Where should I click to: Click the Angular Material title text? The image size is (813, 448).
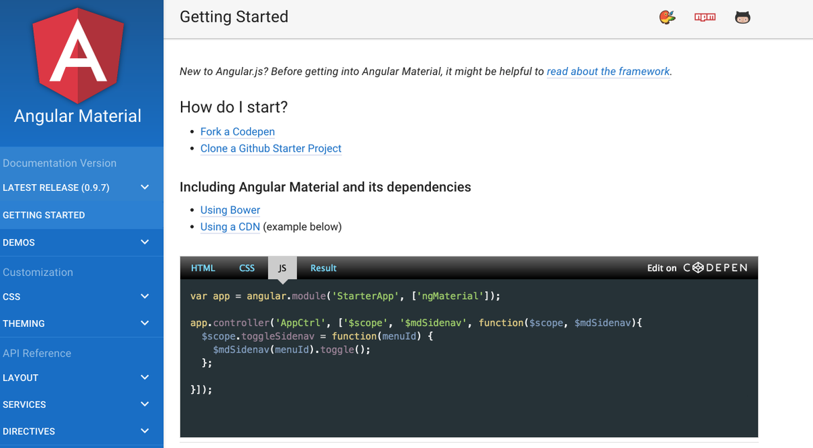[78, 116]
